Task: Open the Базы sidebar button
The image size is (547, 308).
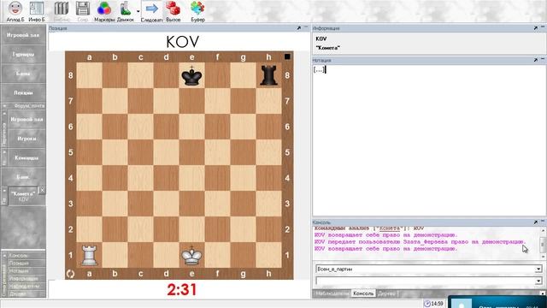Action: pos(23,74)
